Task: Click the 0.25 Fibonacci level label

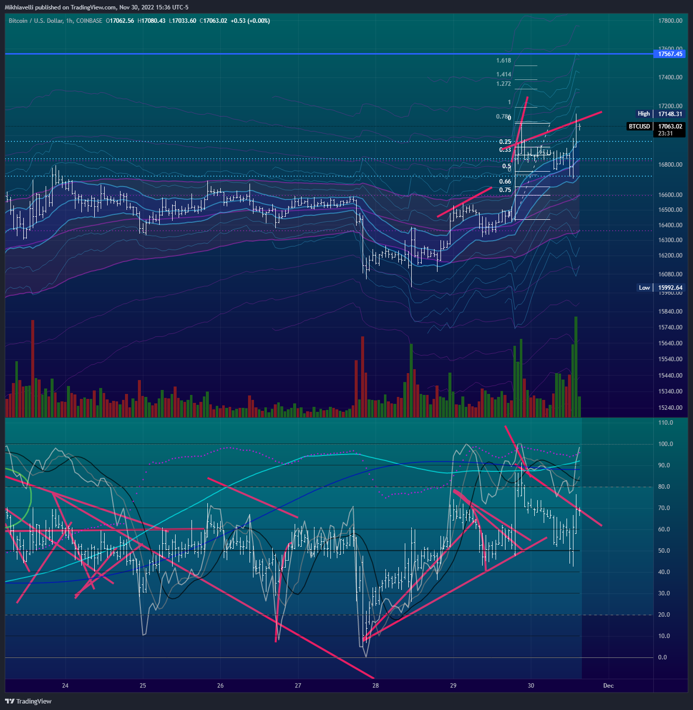Action: pos(505,142)
